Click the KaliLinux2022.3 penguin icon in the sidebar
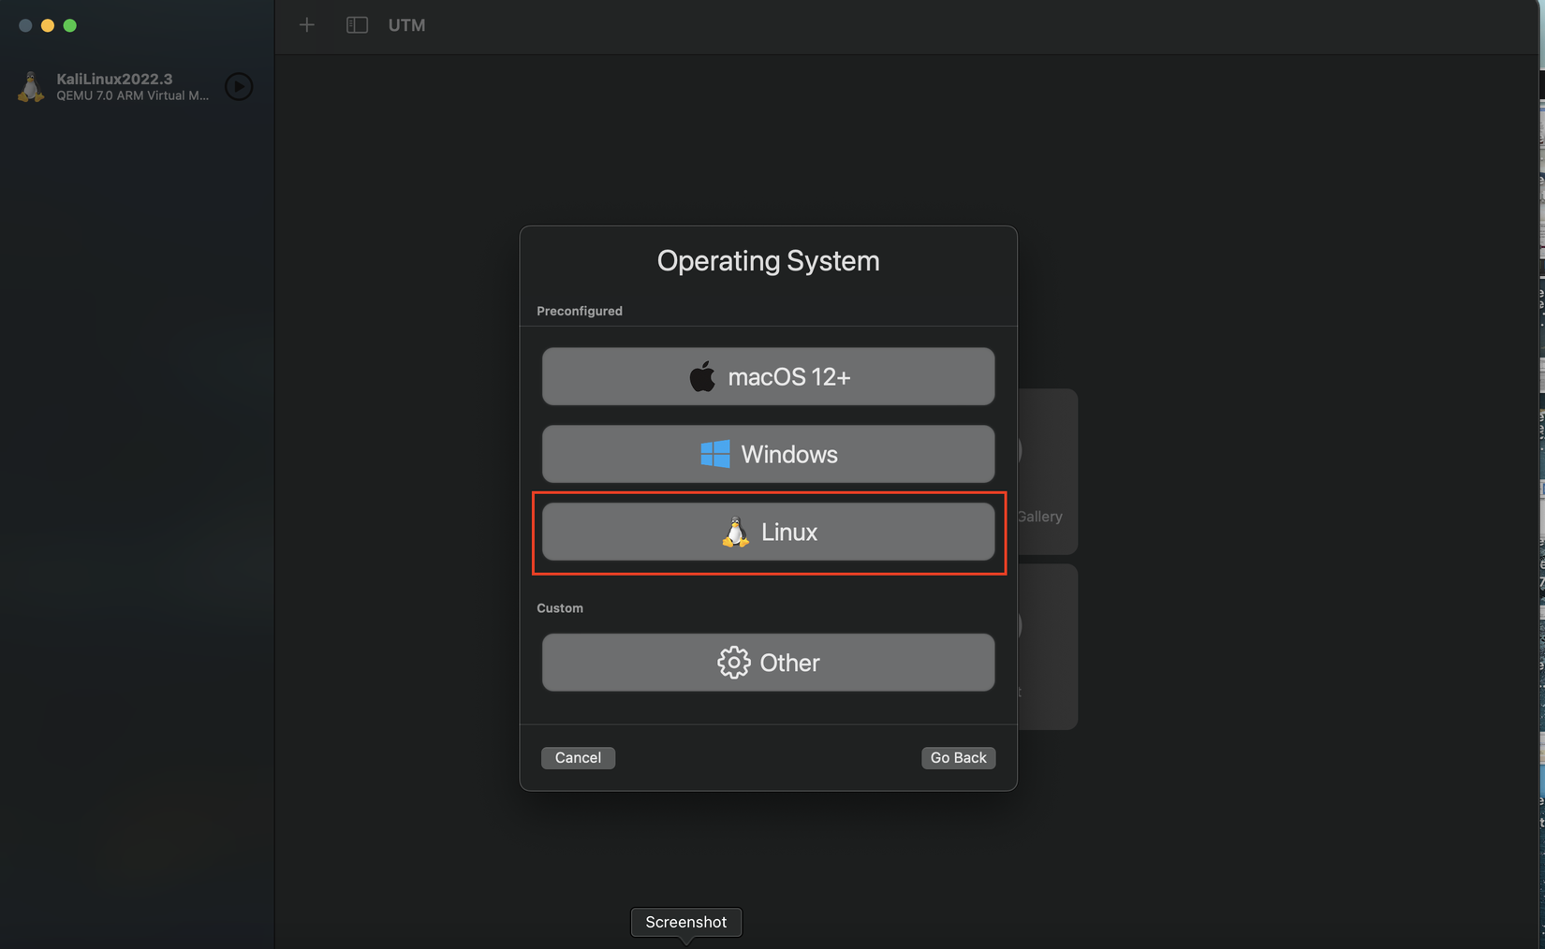 [31, 87]
